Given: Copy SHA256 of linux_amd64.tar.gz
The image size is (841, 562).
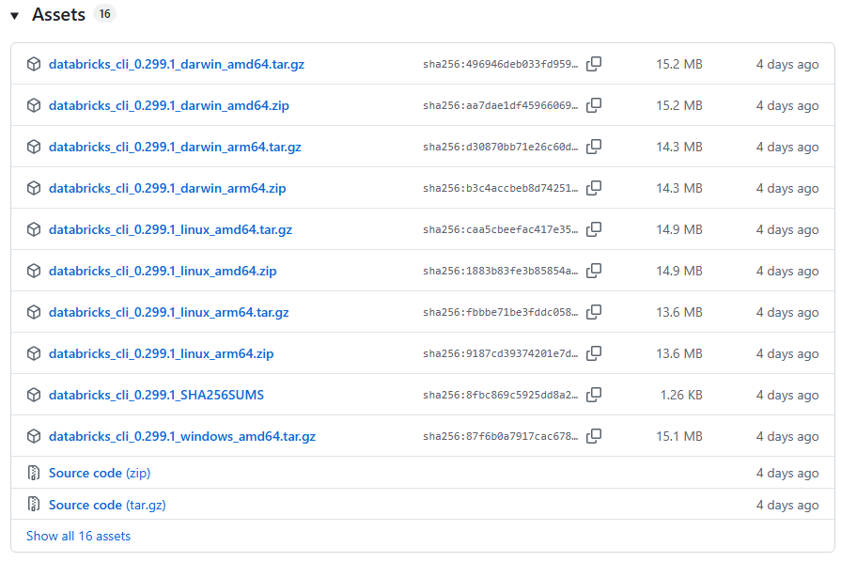Looking at the screenshot, I should [x=594, y=229].
